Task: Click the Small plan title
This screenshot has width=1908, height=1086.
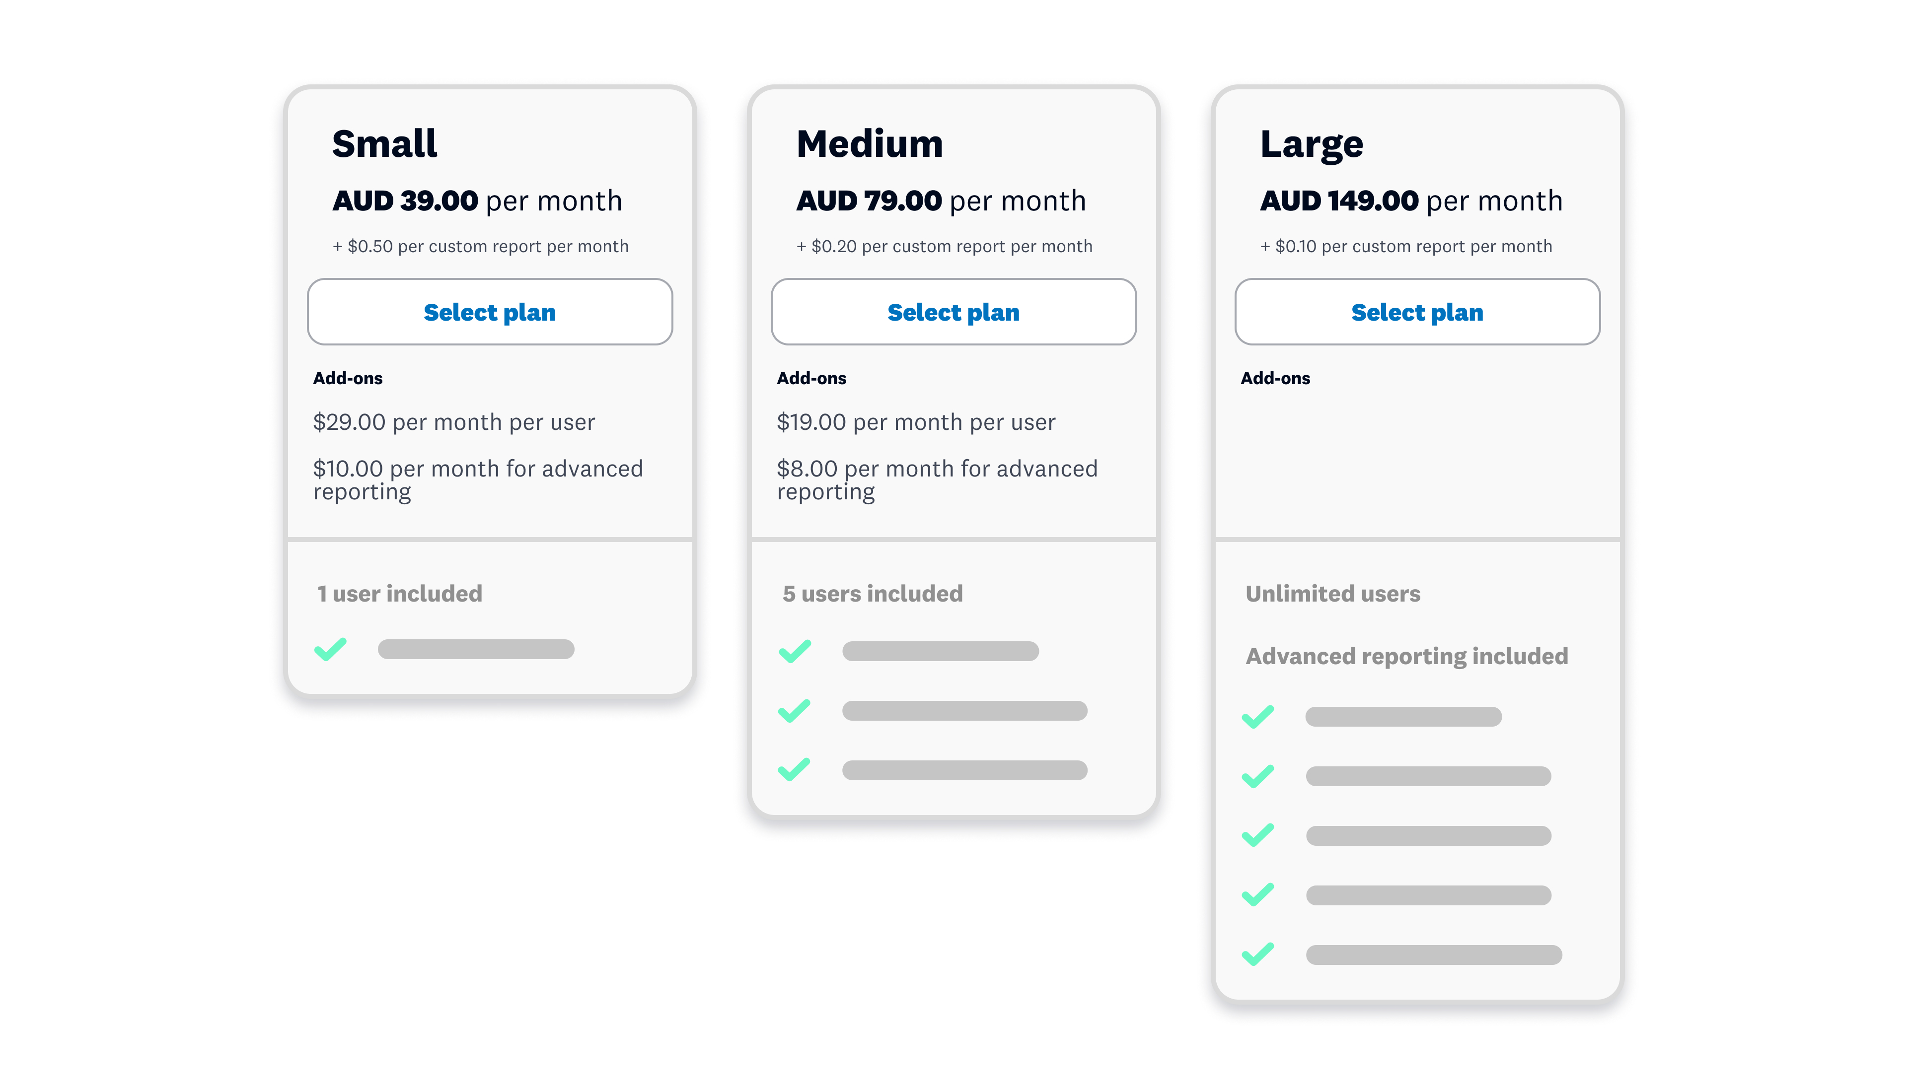Action: click(384, 144)
